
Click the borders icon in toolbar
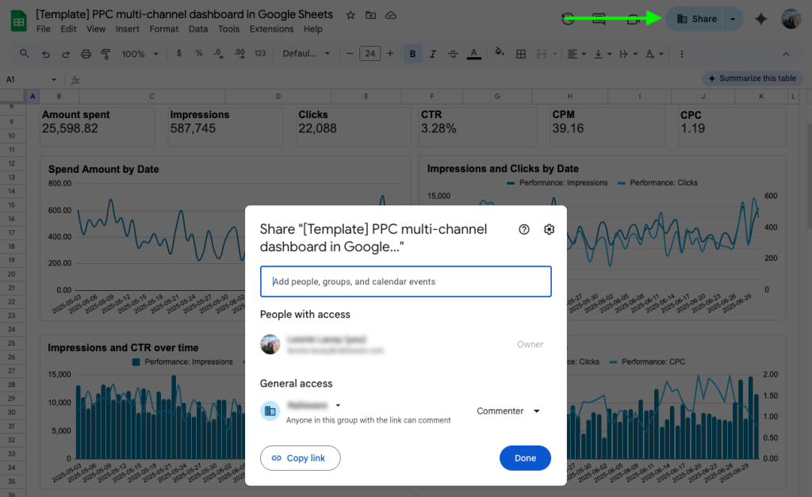click(521, 54)
